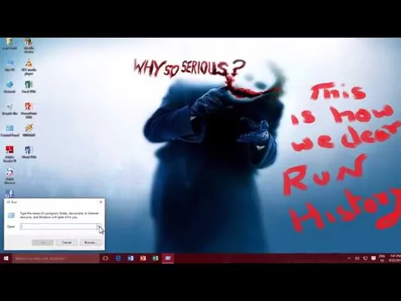Click the ENG language indicator
Screen dimensions: 401x301
[382, 258]
